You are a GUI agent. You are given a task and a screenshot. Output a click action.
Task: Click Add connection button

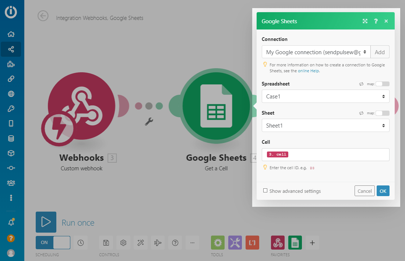pyautogui.click(x=380, y=52)
